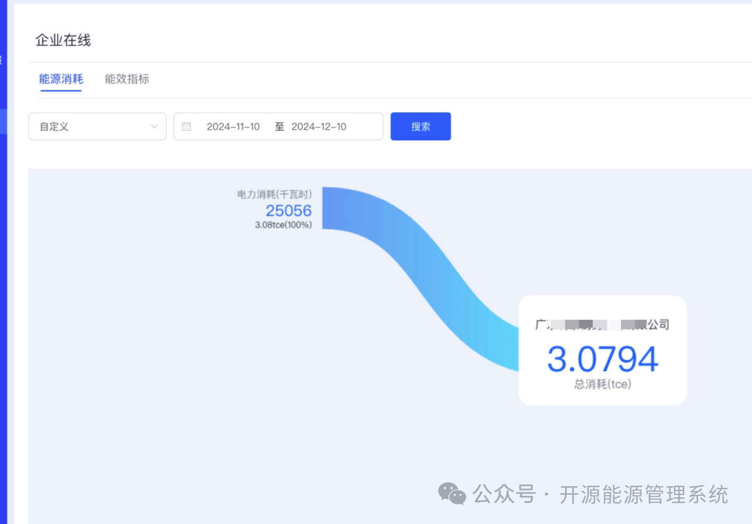752x524 pixels.
Task: Click the 电力消耗(千瓦时) label
Action: pos(274,194)
